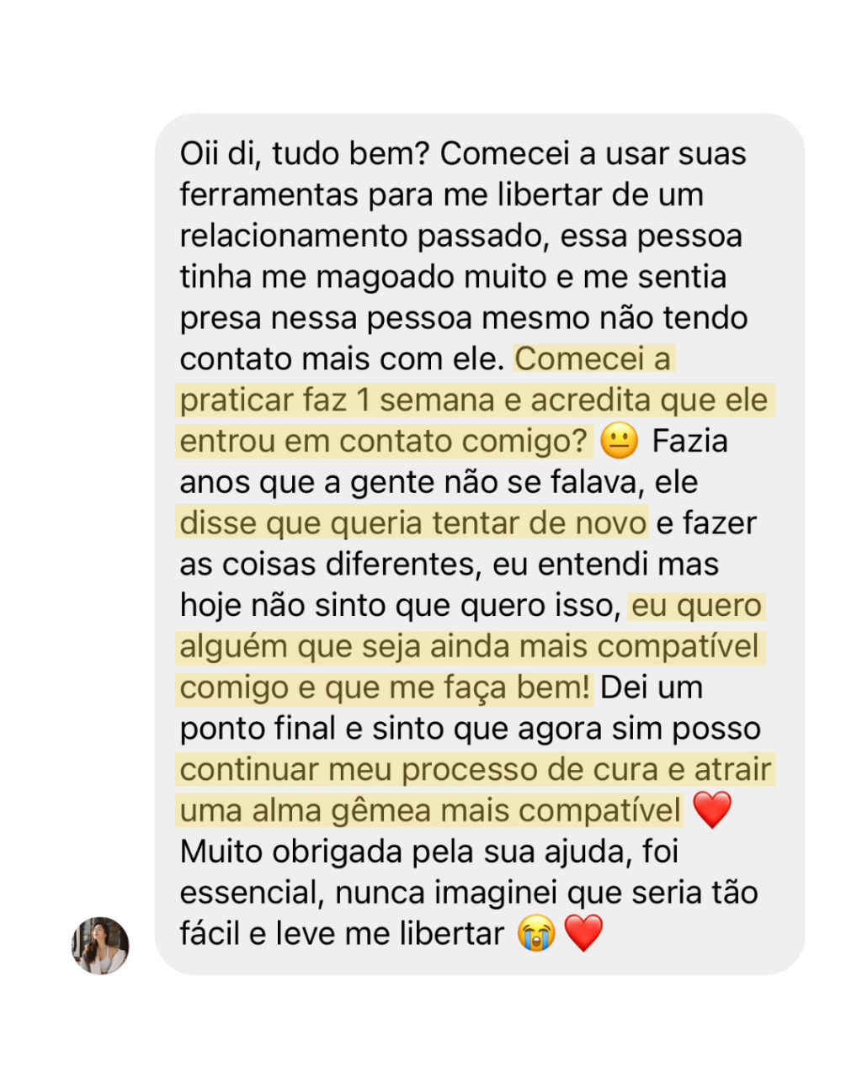Click 'uma alma gêmea mais compatível' highlight
This screenshot has width=862, height=1077.
(430, 811)
